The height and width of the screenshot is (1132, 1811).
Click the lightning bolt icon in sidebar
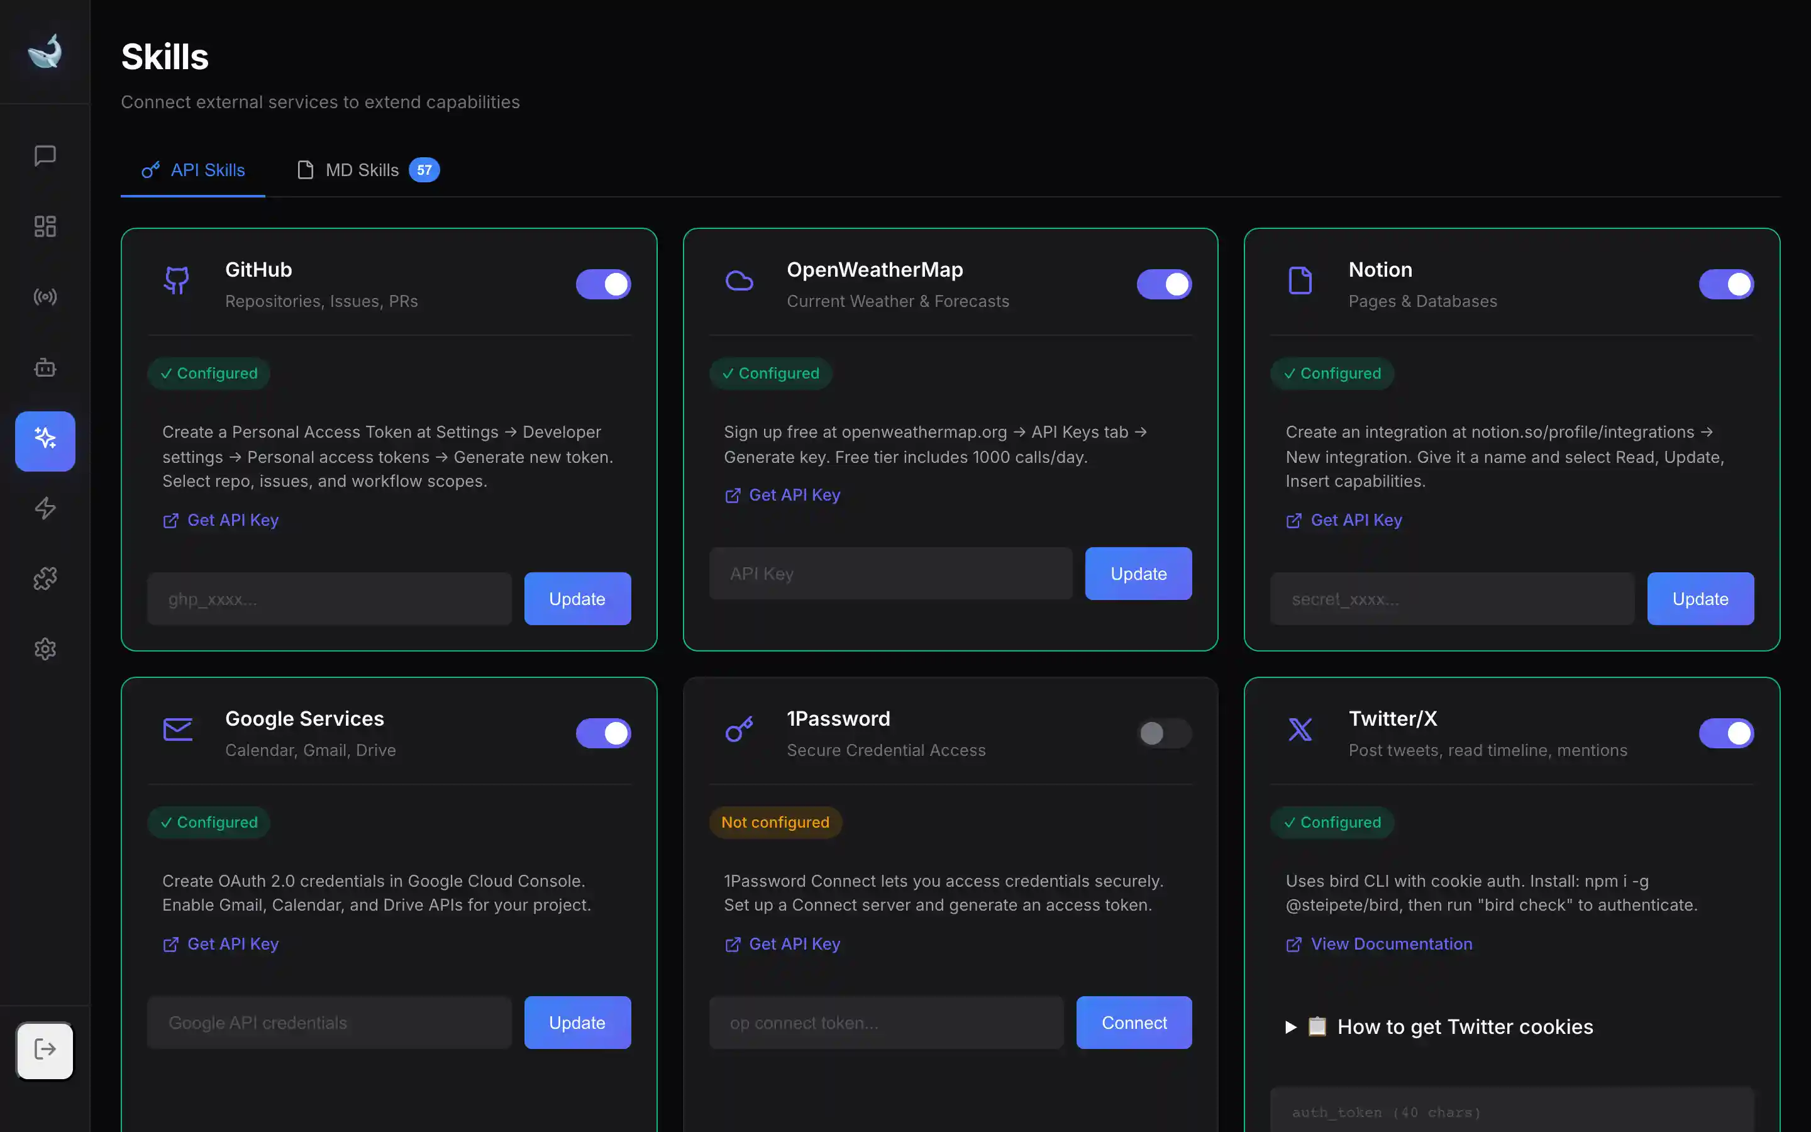pos(45,508)
